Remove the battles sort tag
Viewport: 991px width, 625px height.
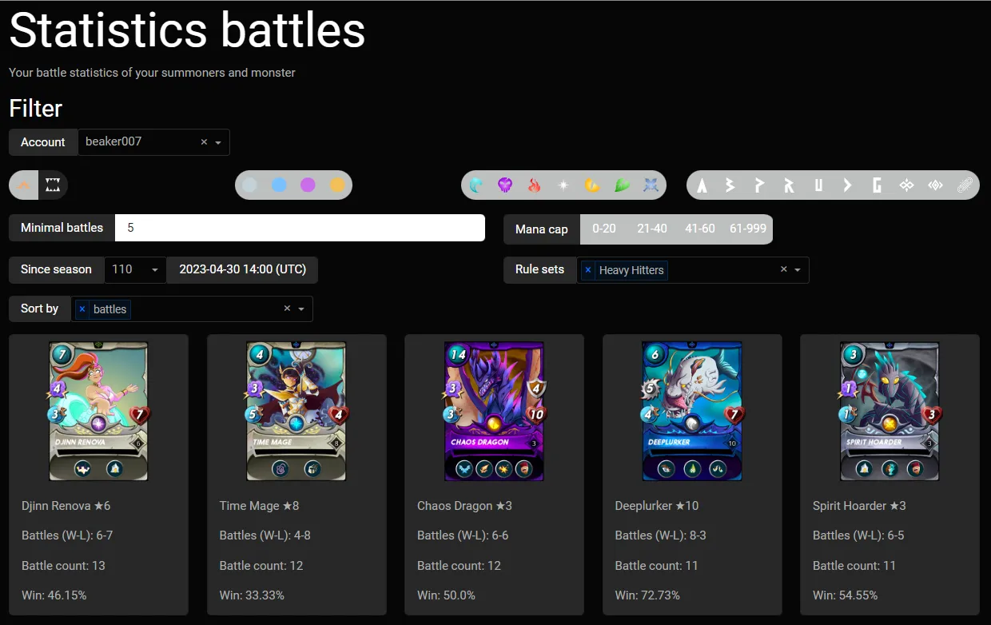(82, 309)
